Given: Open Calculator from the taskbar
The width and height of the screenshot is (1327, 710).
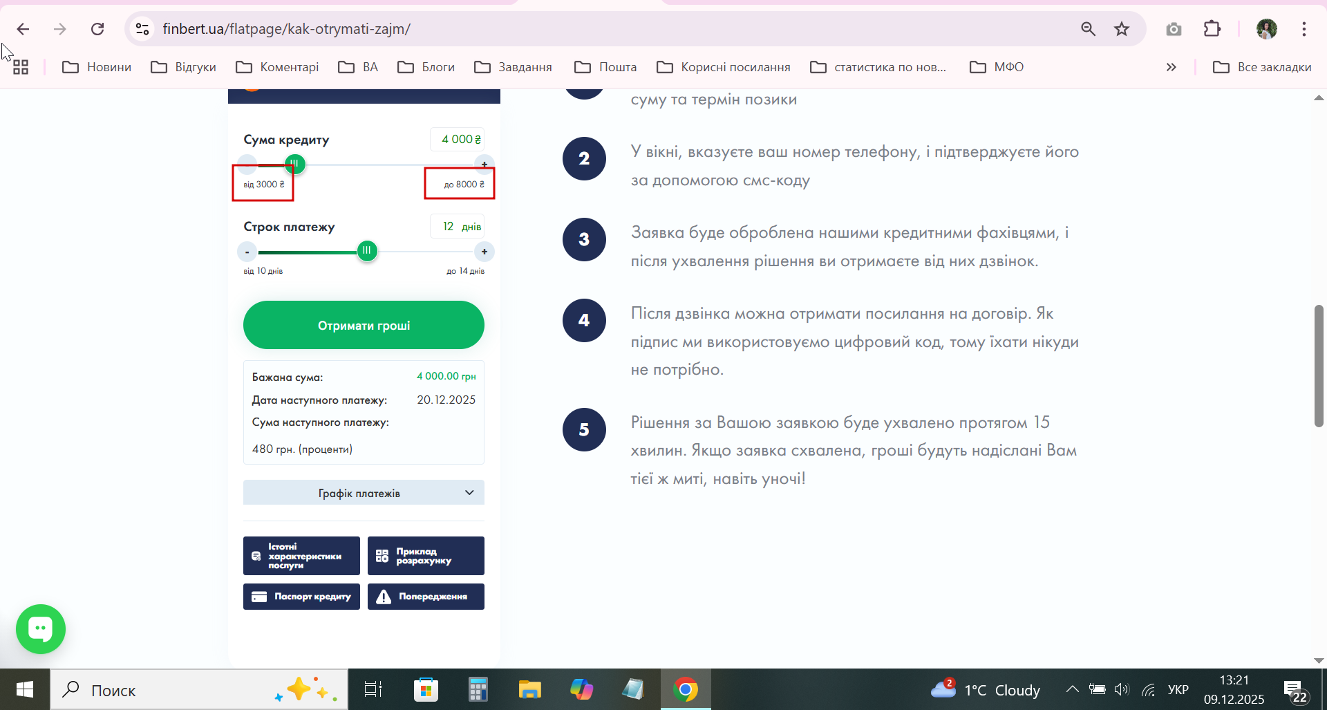Looking at the screenshot, I should click(x=478, y=689).
